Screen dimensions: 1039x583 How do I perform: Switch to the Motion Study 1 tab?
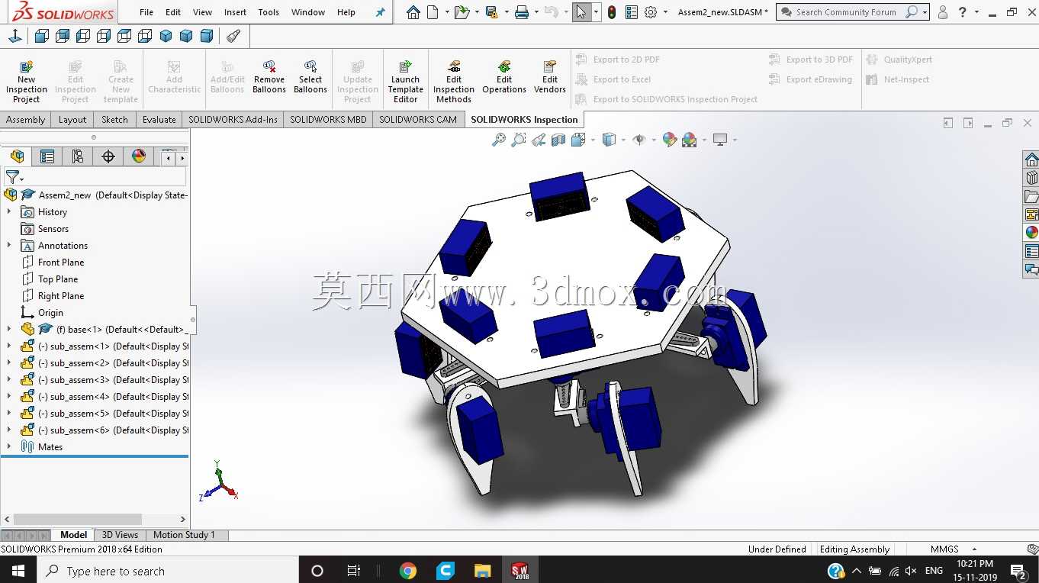(x=184, y=535)
